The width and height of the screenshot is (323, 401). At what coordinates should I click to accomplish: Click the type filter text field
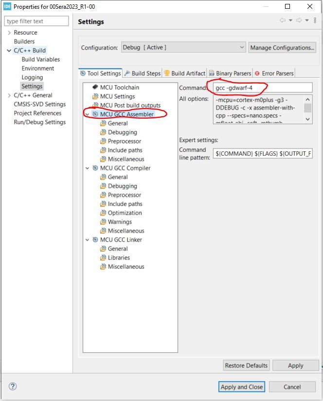click(36, 21)
